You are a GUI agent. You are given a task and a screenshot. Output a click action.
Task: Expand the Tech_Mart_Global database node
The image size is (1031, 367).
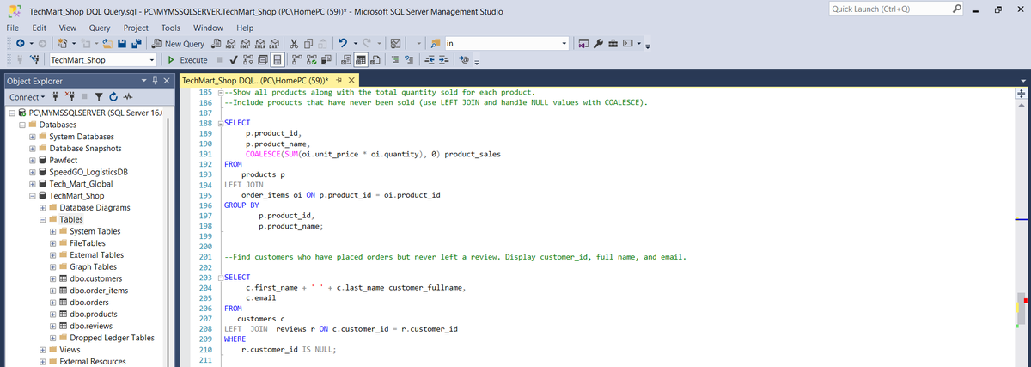33,184
